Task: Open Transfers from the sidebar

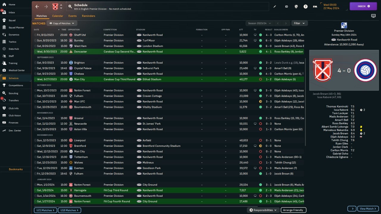Action: point(15,100)
